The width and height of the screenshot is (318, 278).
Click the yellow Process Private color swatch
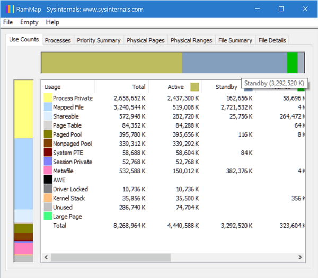(48, 98)
